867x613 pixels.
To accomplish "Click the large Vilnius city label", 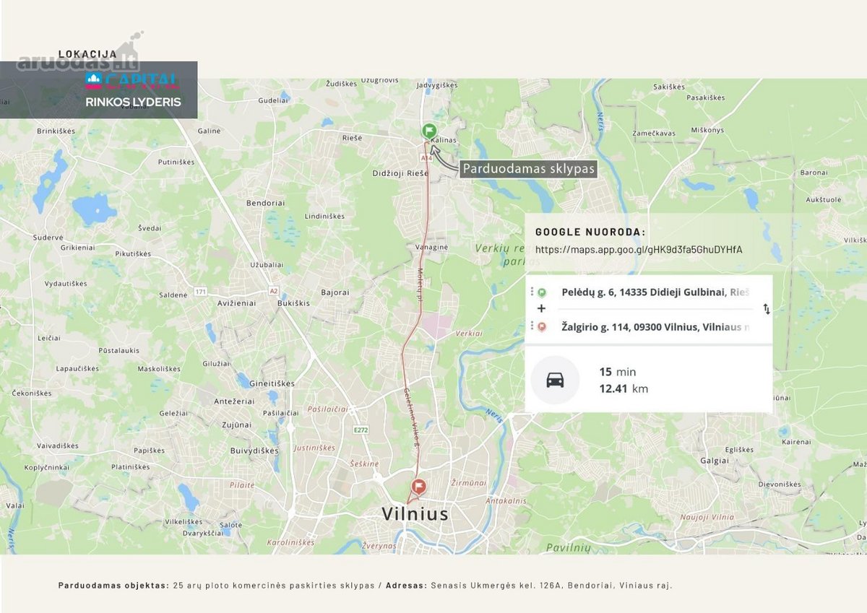I will click(415, 514).
